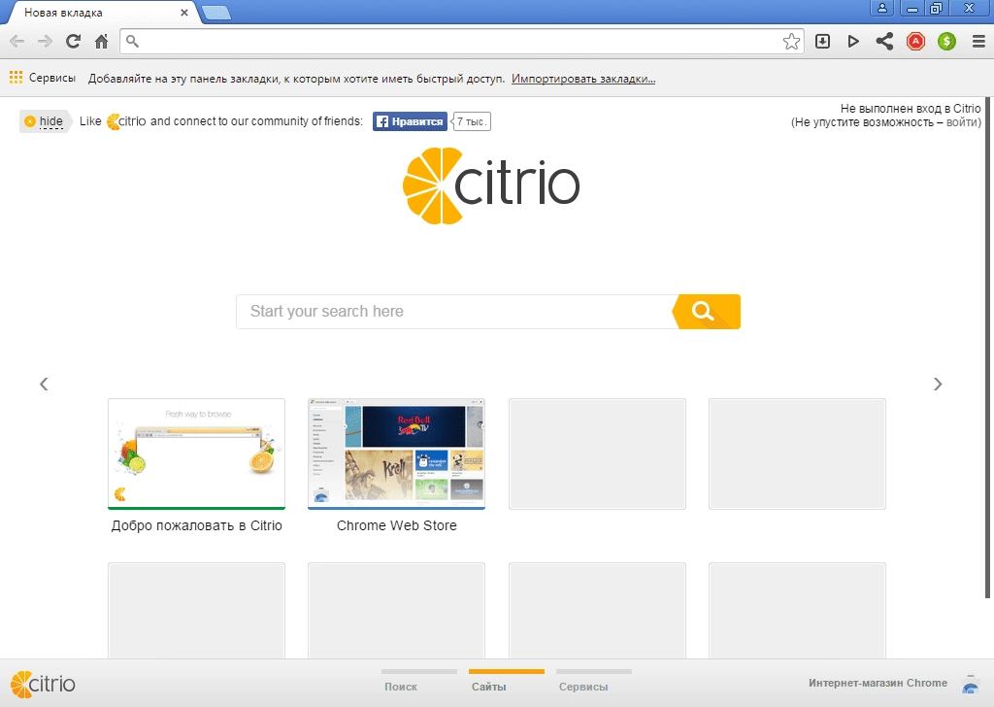The image size is (994, 707).
Task: Click the address bar magnifier icon
Action: [x=132, y=42]
